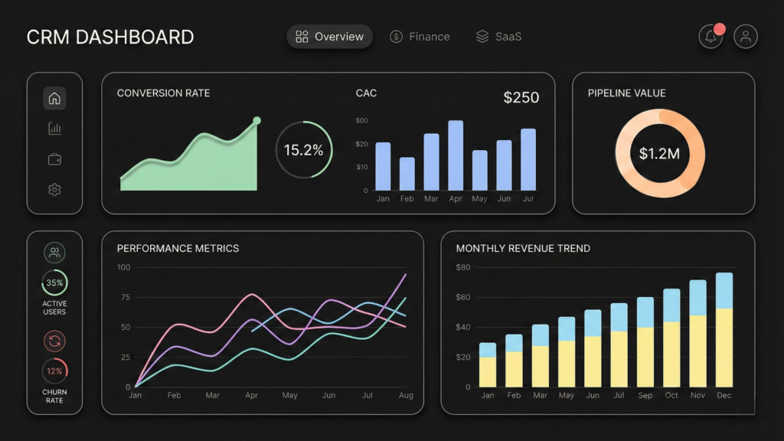The width and height of the screenshot is (784, 441).
Task: Select the Dec bar in Monthly Revenue Trend
Action: point(724,329)
